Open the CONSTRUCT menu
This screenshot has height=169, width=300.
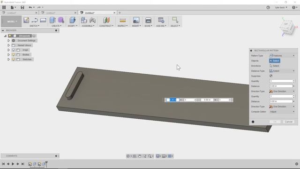(106, 26)
